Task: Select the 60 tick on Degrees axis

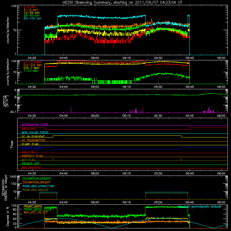Action: (15, 214)
